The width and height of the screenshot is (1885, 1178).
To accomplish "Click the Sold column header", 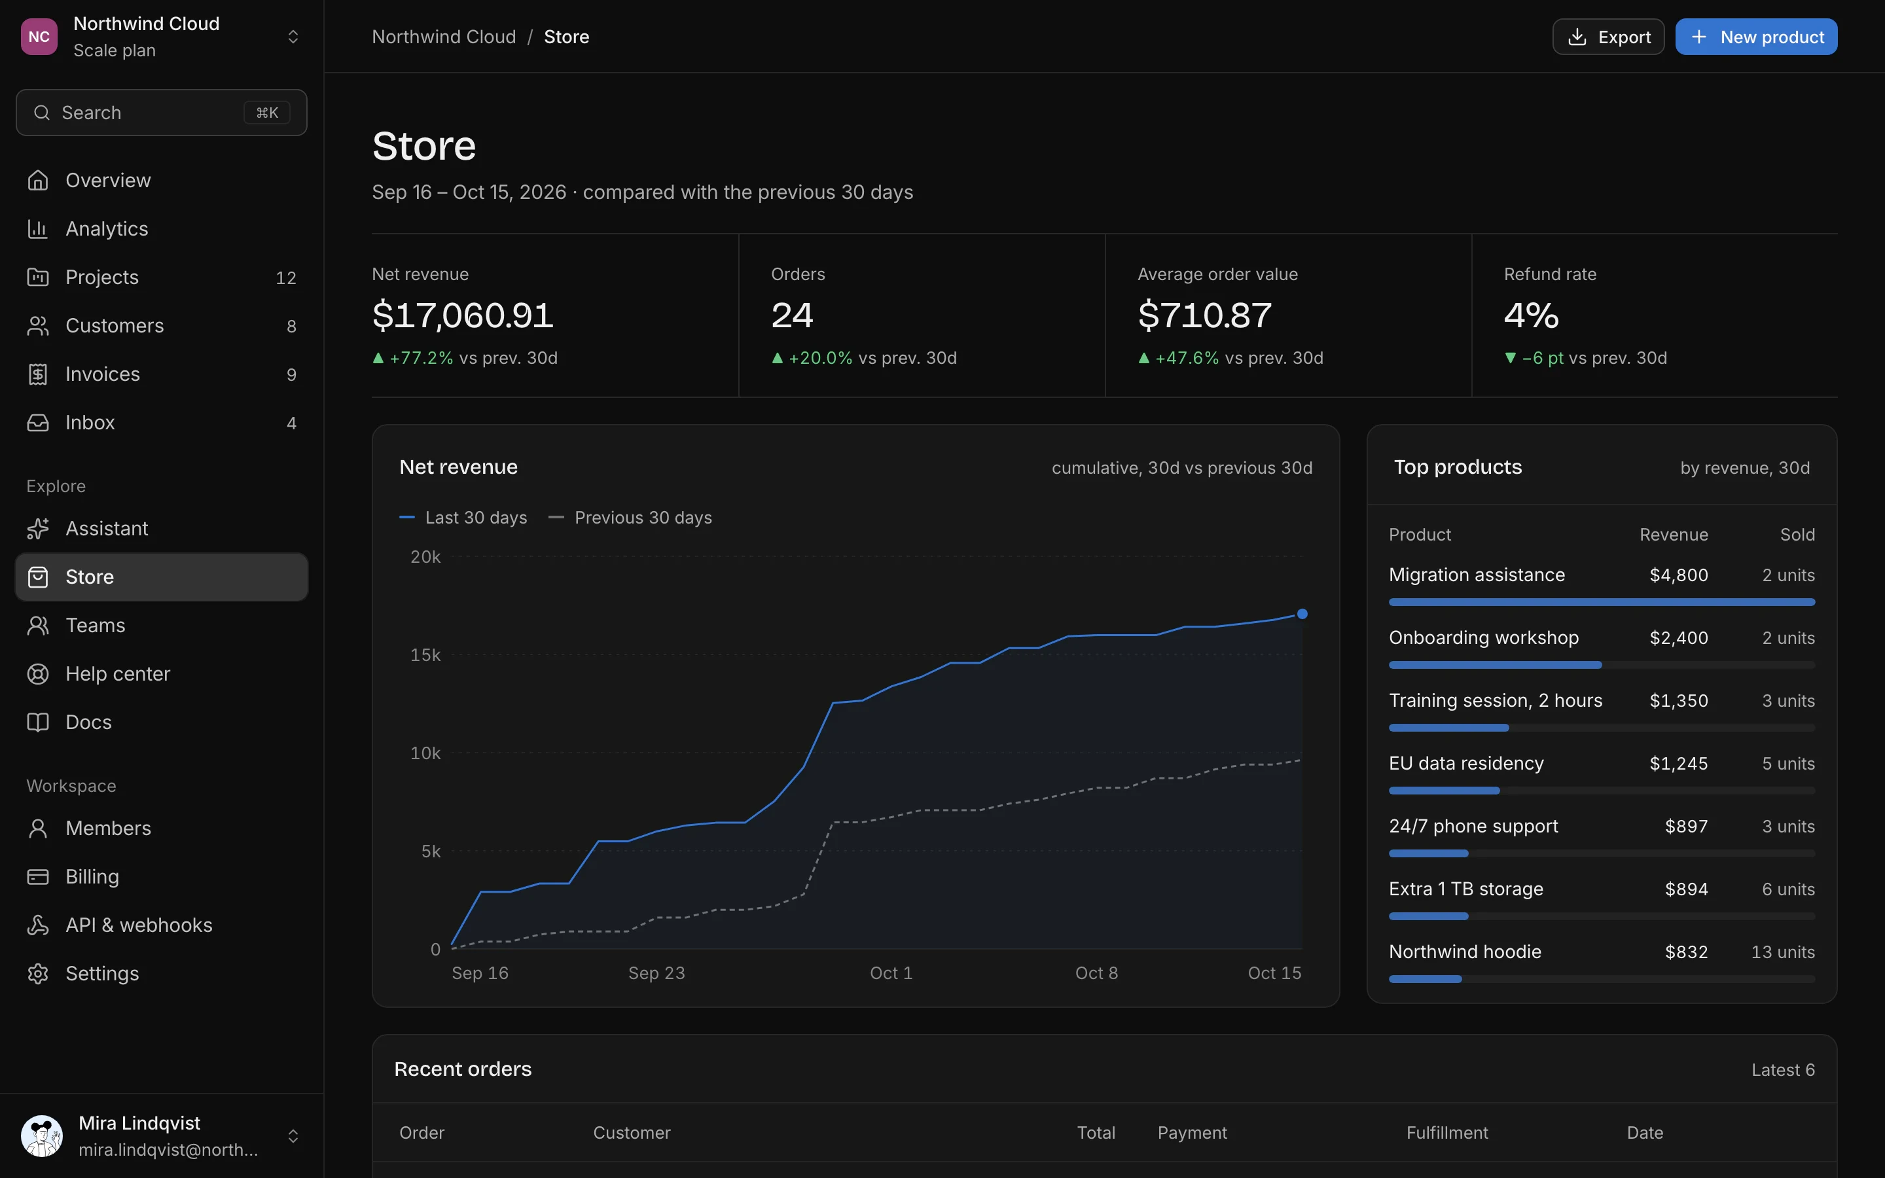I will 1797,535.
